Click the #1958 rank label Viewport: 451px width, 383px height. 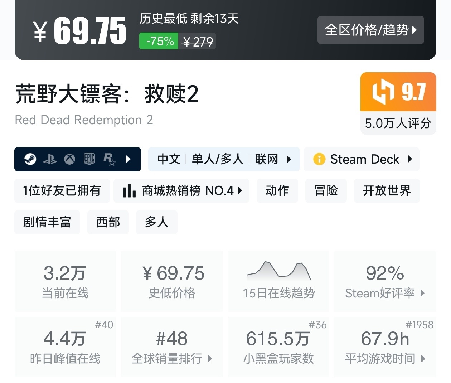(420, 325)
